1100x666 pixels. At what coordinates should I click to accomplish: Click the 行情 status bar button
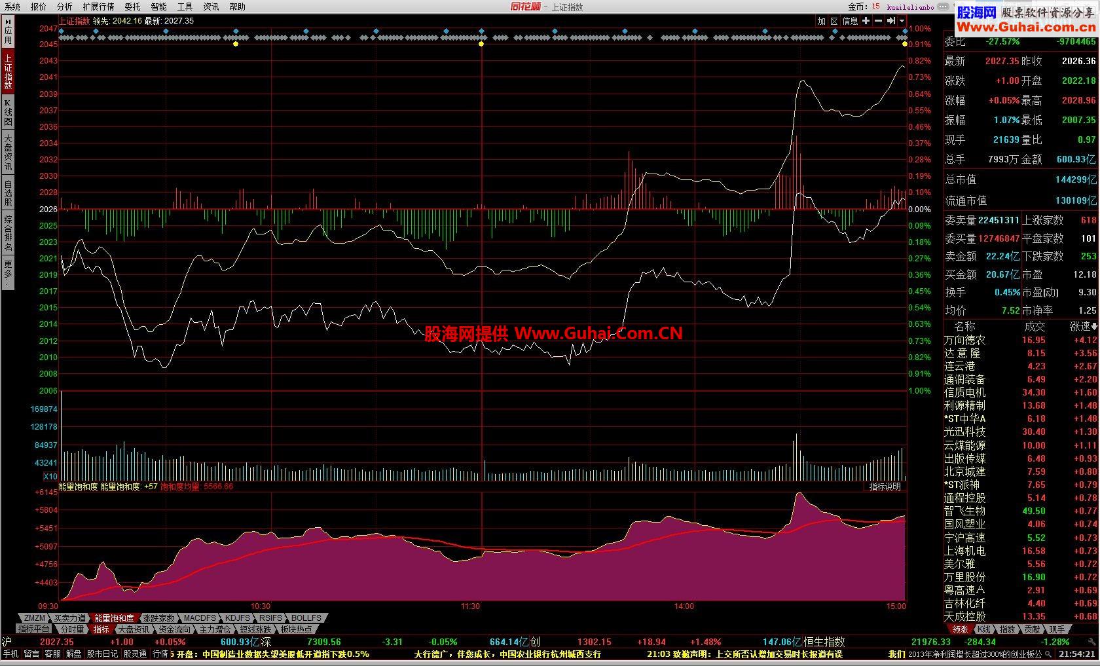160,654
